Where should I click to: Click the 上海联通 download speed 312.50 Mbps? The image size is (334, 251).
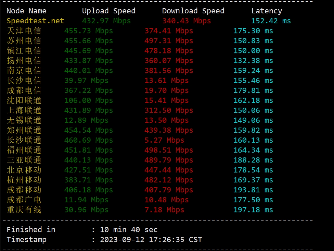click(169, 110)
